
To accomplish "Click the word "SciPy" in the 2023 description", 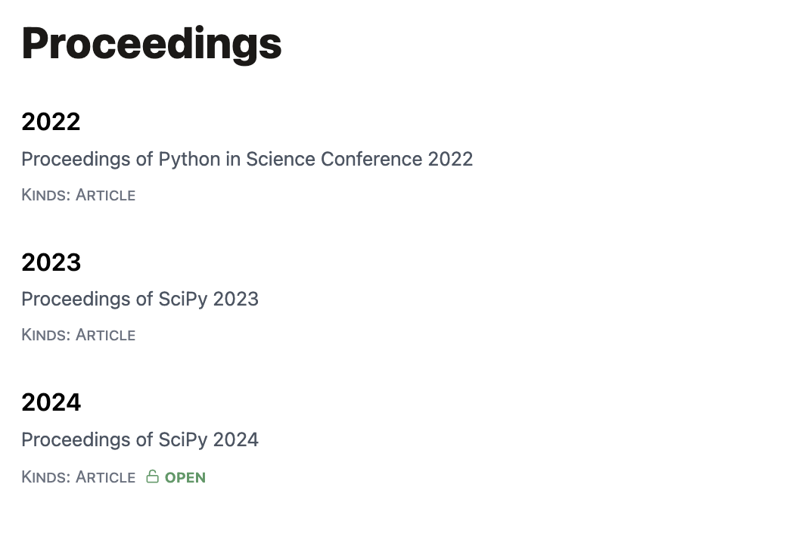I will click(183, 299).
